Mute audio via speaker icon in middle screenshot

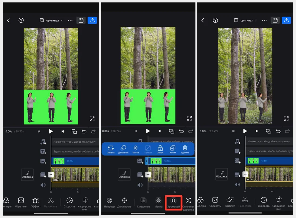coord(140,185)
